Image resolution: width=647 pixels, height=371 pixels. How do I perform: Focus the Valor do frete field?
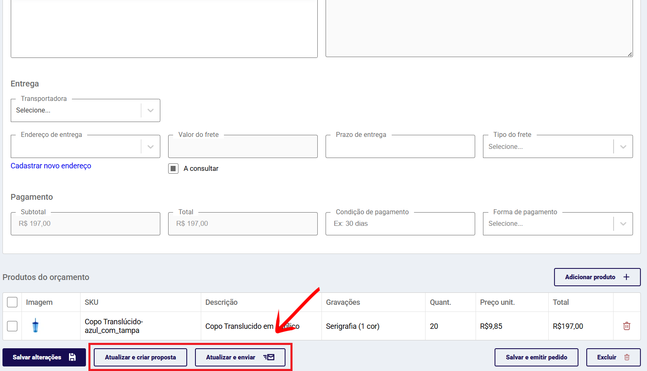point(243,146)
